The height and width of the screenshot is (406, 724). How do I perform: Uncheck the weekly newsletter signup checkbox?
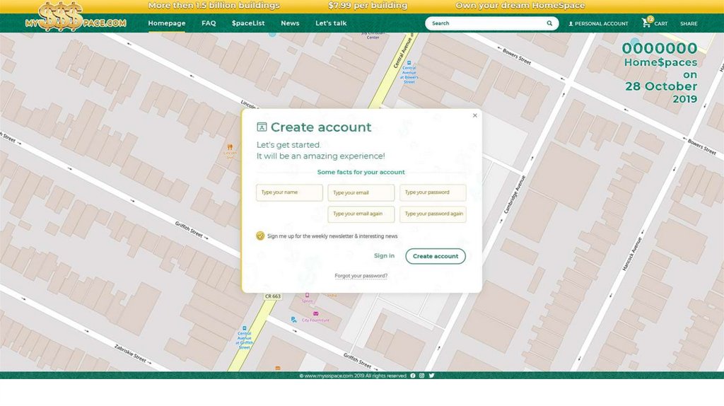pyautogui.click(x=260, y=236)
